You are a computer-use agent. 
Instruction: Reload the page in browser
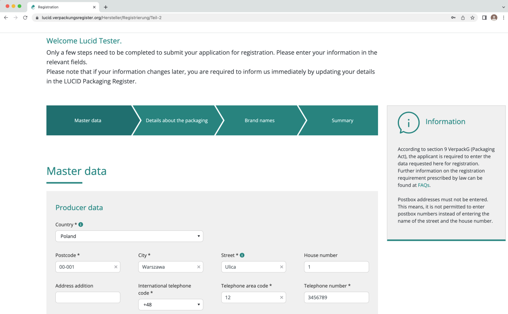click(25, 18)
